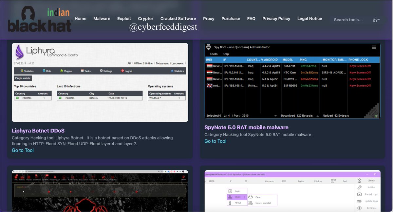
Task: Select Proxy in the top navigation
Action: coord(209,19)
